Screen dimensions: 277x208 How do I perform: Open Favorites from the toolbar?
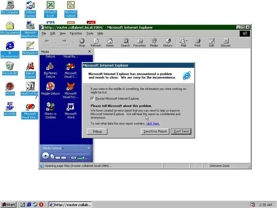[x=139, y=43]
